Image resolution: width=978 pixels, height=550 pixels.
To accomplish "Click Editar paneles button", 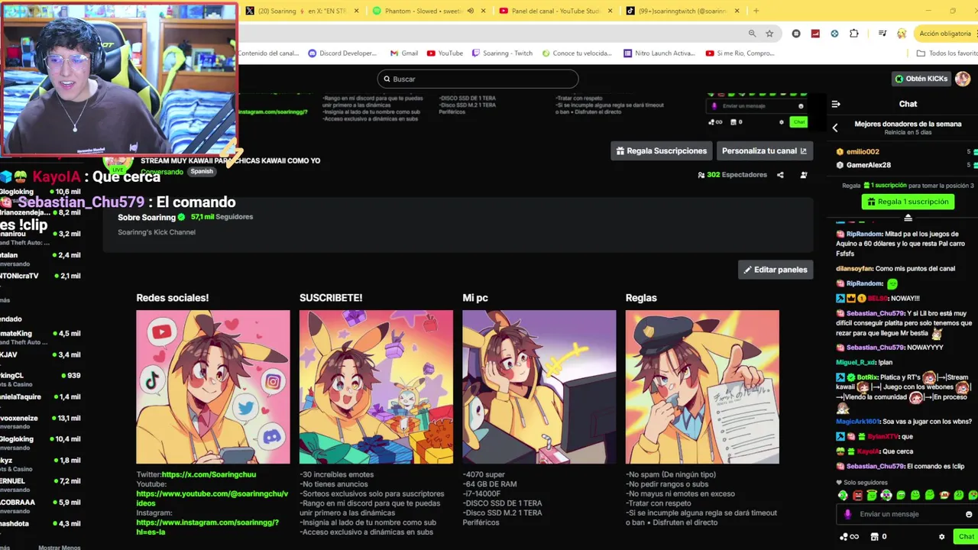I will (775, 270).
